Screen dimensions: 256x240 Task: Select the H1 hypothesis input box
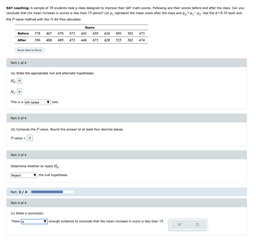[19, 91]
